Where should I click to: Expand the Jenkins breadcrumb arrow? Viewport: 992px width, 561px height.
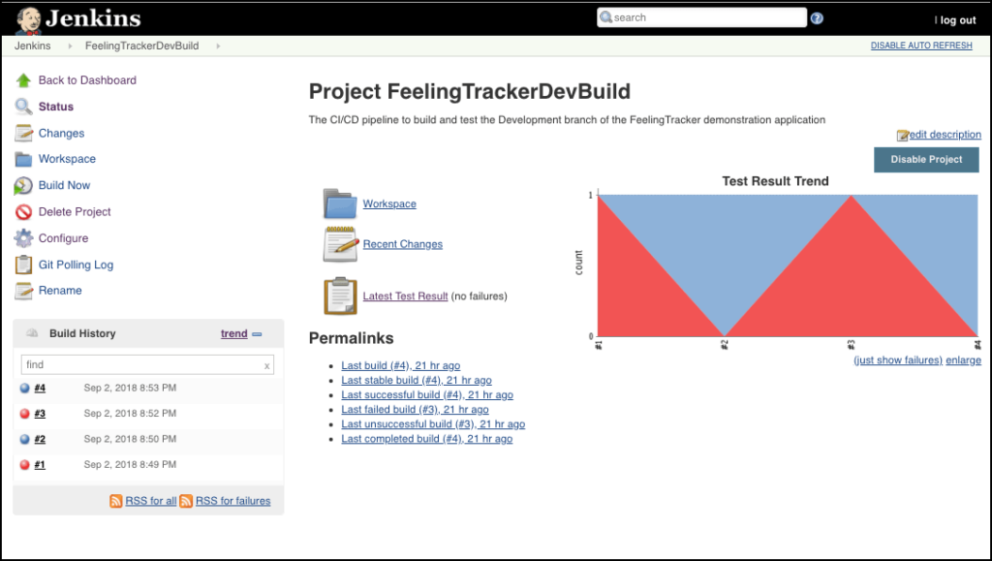pyautogui.click(x=70, y=47)
